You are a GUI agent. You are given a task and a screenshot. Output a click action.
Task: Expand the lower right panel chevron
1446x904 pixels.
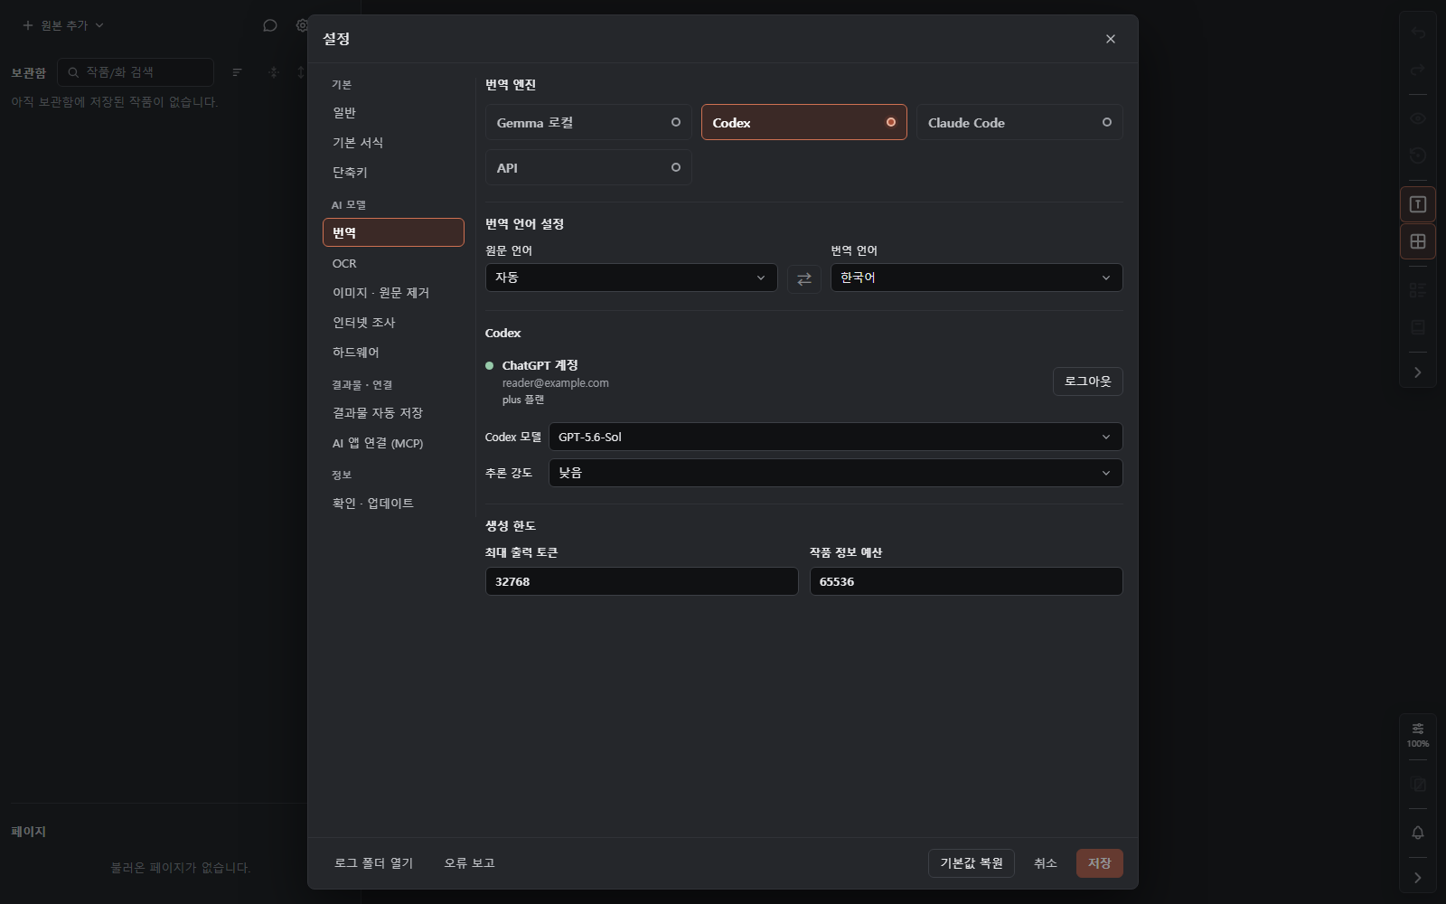click(x=1418, y=878)
